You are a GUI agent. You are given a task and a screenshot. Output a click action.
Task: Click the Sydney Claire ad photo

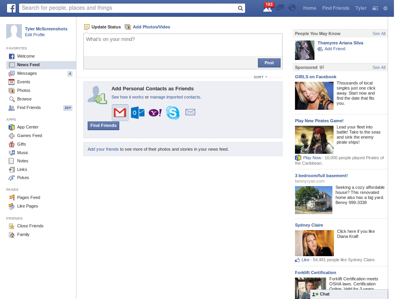(314, 243)
